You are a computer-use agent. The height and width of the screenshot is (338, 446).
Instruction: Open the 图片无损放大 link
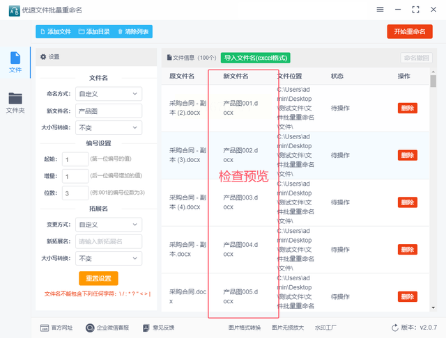tap(288, 328)
